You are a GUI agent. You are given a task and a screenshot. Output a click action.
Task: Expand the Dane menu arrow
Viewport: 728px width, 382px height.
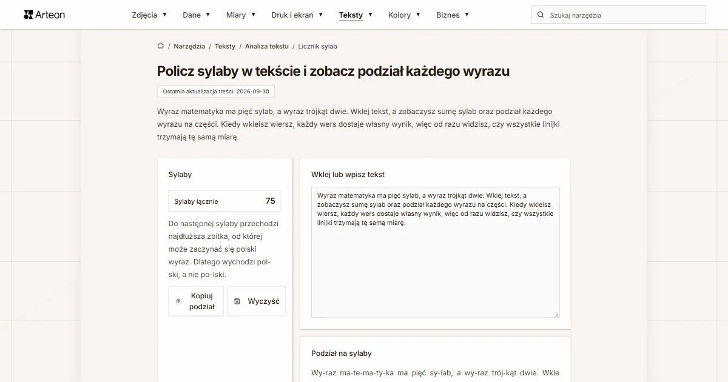[x=208, y=14]
